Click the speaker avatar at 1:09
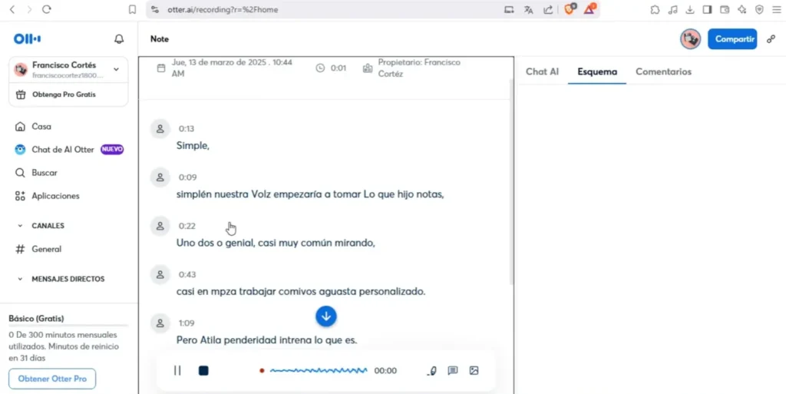The height and width of the screenshot is (394, 786). (x=160, y=323)
